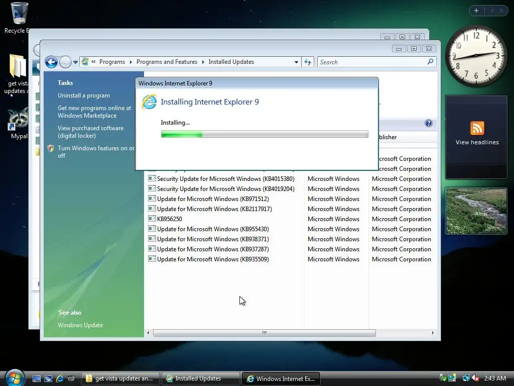Select Update for Microsoft Windows (KB938371)
The height and width of the screenshot is (386, 514).
pos(290,239)
